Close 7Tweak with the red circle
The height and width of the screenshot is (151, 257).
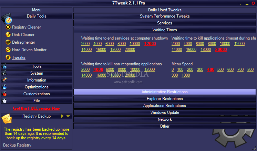[x=253, y=3]
